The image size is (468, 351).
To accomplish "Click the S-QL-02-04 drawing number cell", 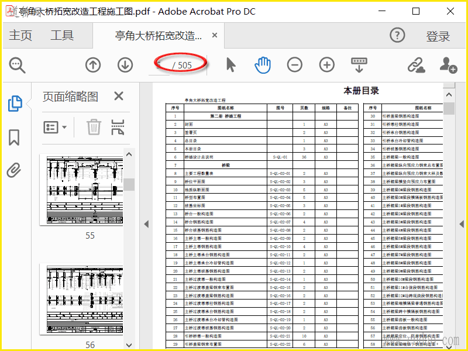I will 280,198.
